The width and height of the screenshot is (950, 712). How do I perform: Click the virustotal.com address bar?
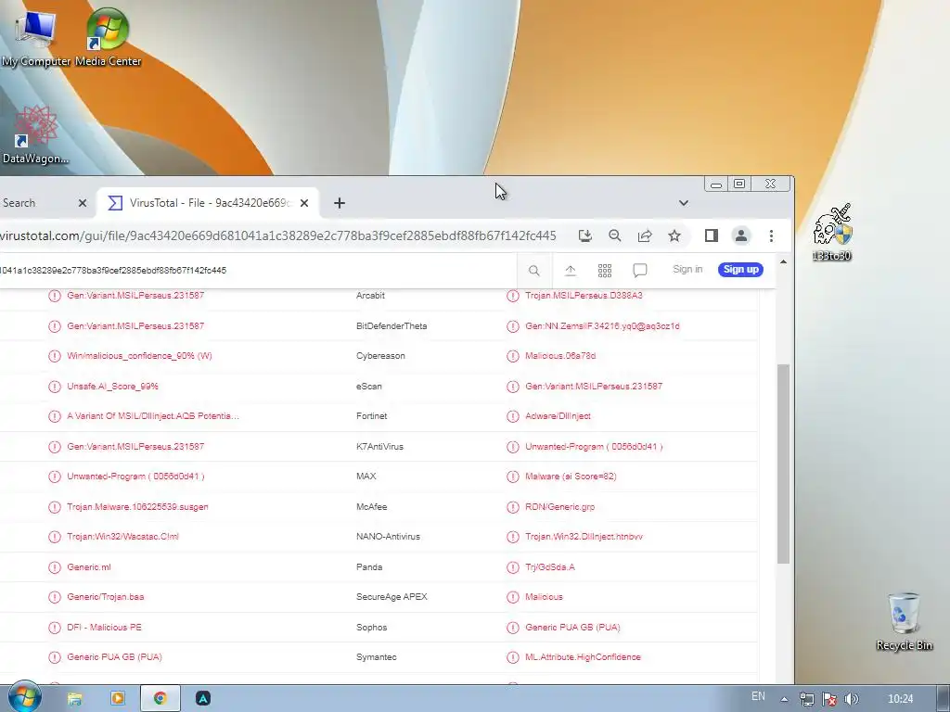tap(277, 235)
